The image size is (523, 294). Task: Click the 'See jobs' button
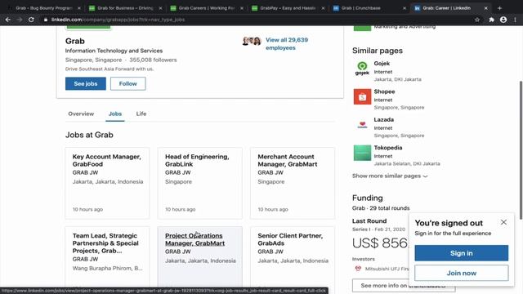click(x=86, y=83)
